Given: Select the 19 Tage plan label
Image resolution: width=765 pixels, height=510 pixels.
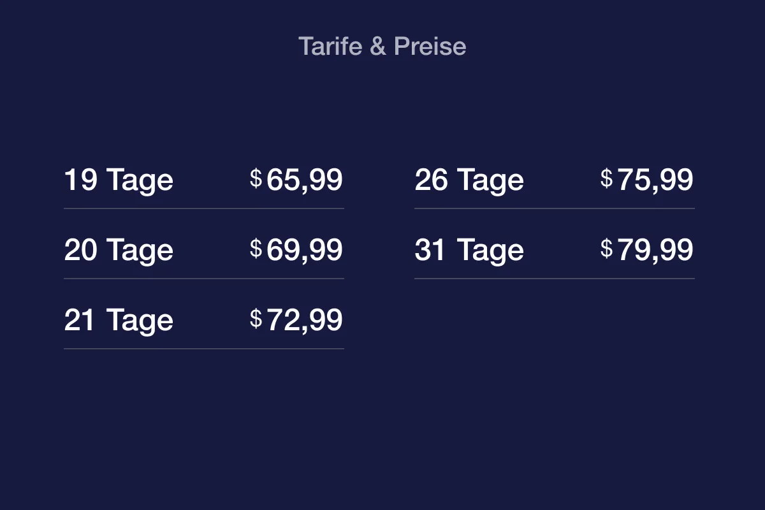Looking at the screenshot, I should coord(119,180).
